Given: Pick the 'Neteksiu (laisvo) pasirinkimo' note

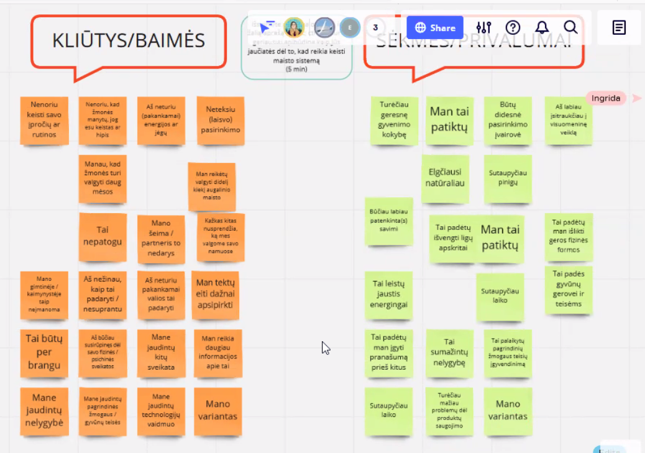Looking at the screenshot, I should point(221,120).
